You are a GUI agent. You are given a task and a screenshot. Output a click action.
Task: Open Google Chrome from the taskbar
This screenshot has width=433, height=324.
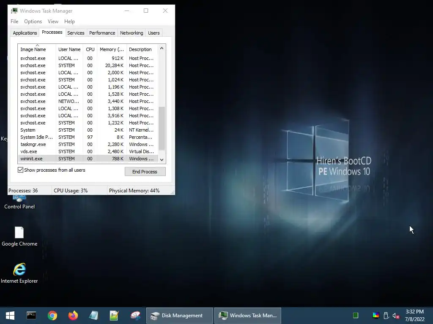[x=52, y=316]
